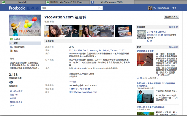
Task: Open 朋友的動態 in sidebar
Action: coord(19,47)
